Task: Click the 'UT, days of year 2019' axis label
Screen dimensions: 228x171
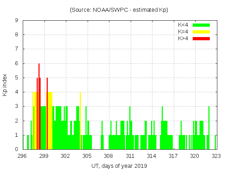Action: coord(119,166)
